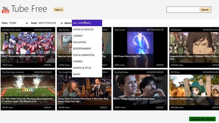Viewport: 219px width, 123px height.
Task: Open Assassin's Kittens Unity video
Action: [x=194, y=90]
